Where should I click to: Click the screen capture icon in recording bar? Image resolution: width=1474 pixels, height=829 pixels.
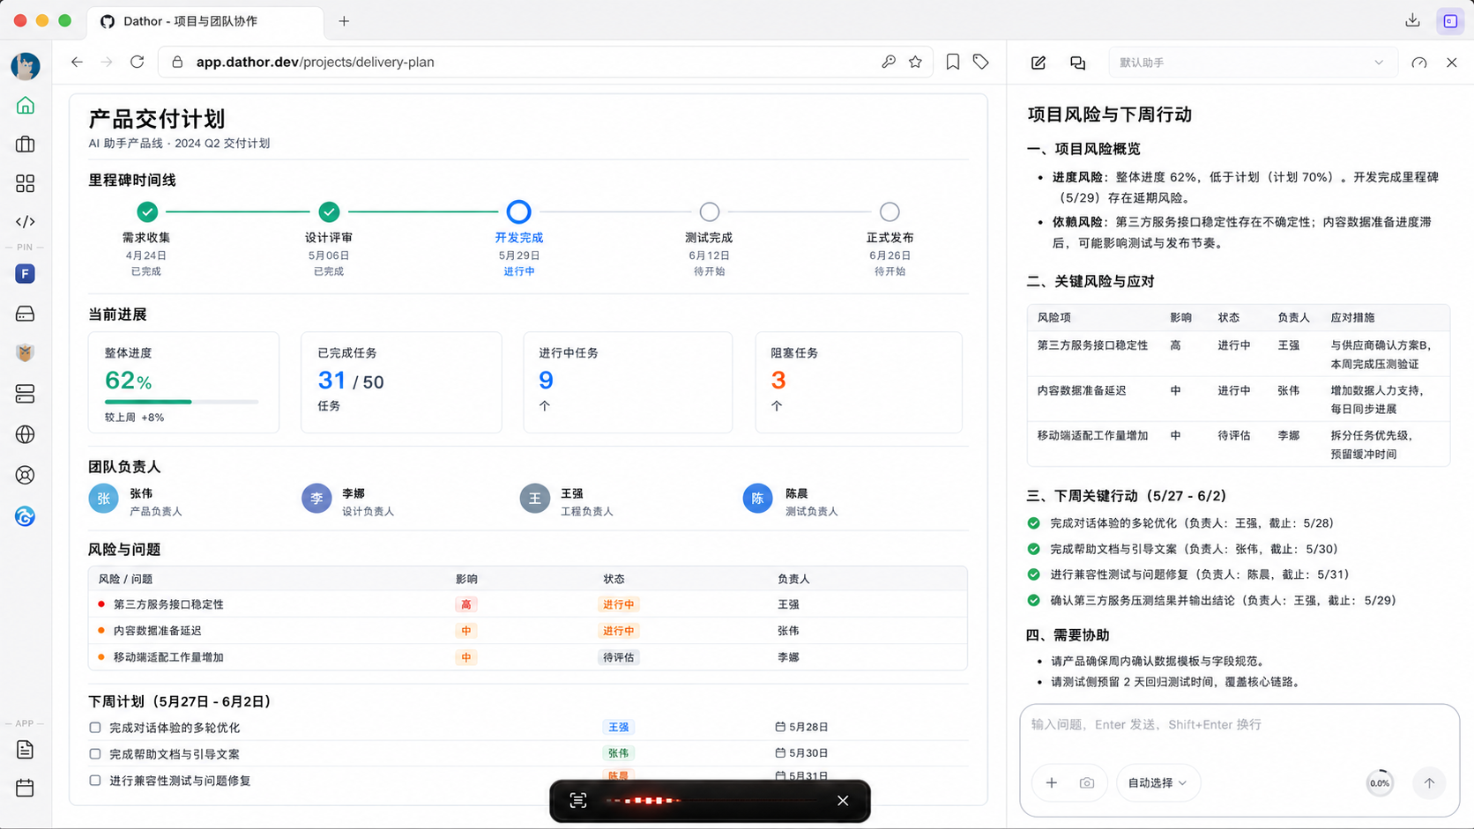pos(578,801)
